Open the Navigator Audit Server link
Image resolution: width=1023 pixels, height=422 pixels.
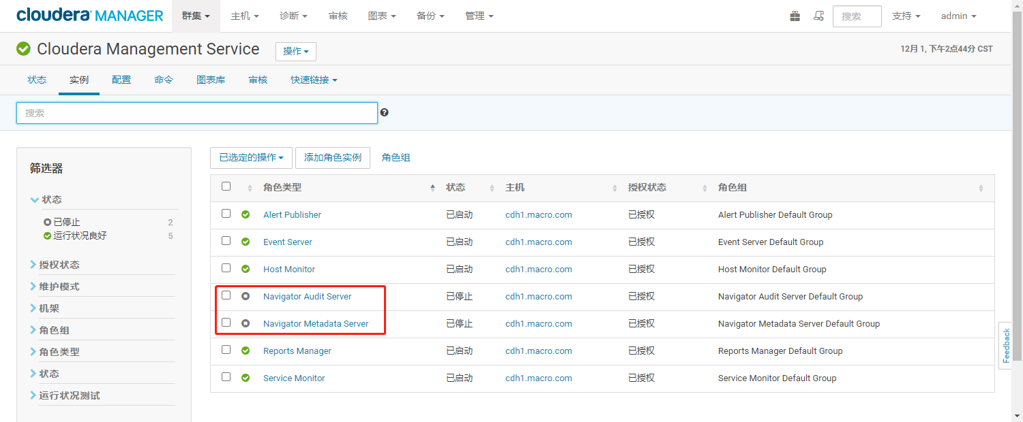pos(308,296)
